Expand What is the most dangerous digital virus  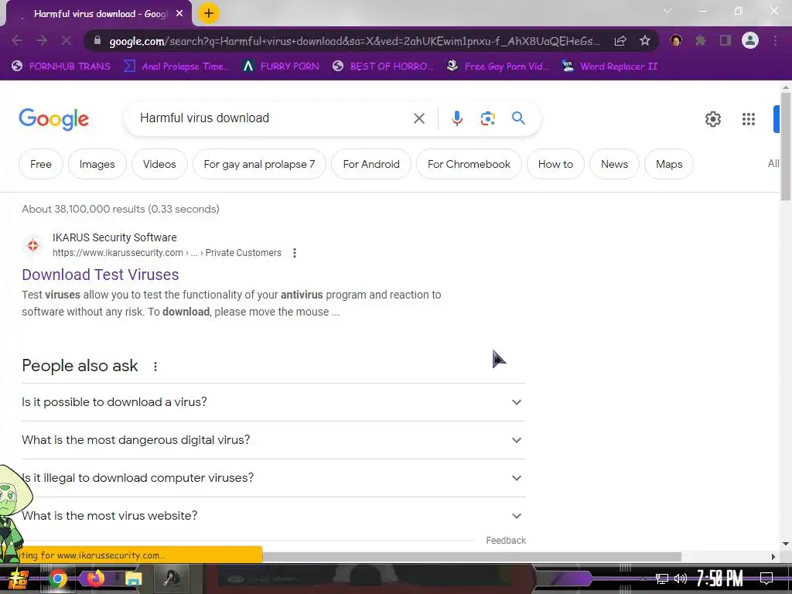click(x=274, y=440)
